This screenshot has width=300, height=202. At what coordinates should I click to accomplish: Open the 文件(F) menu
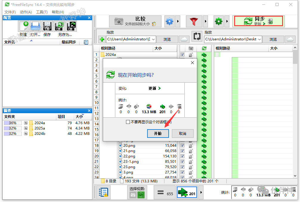point(10,12)
